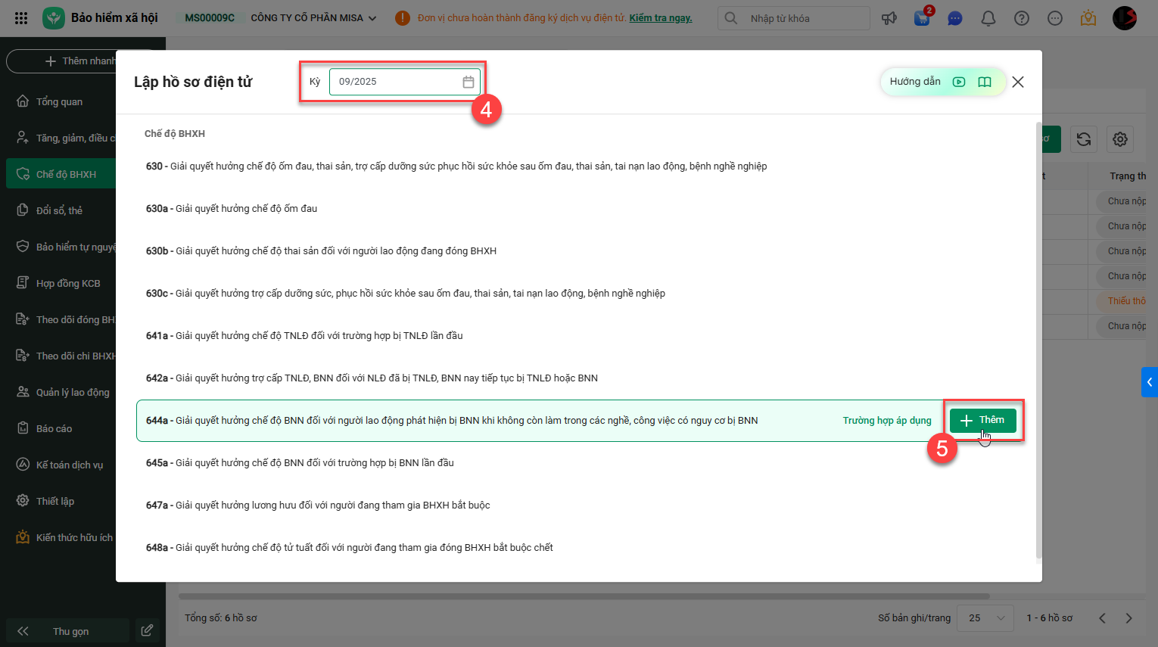Open Kiến thức hữu ích sidebar item
Screen dimensions: 1158x647
[x=61, y=537]
